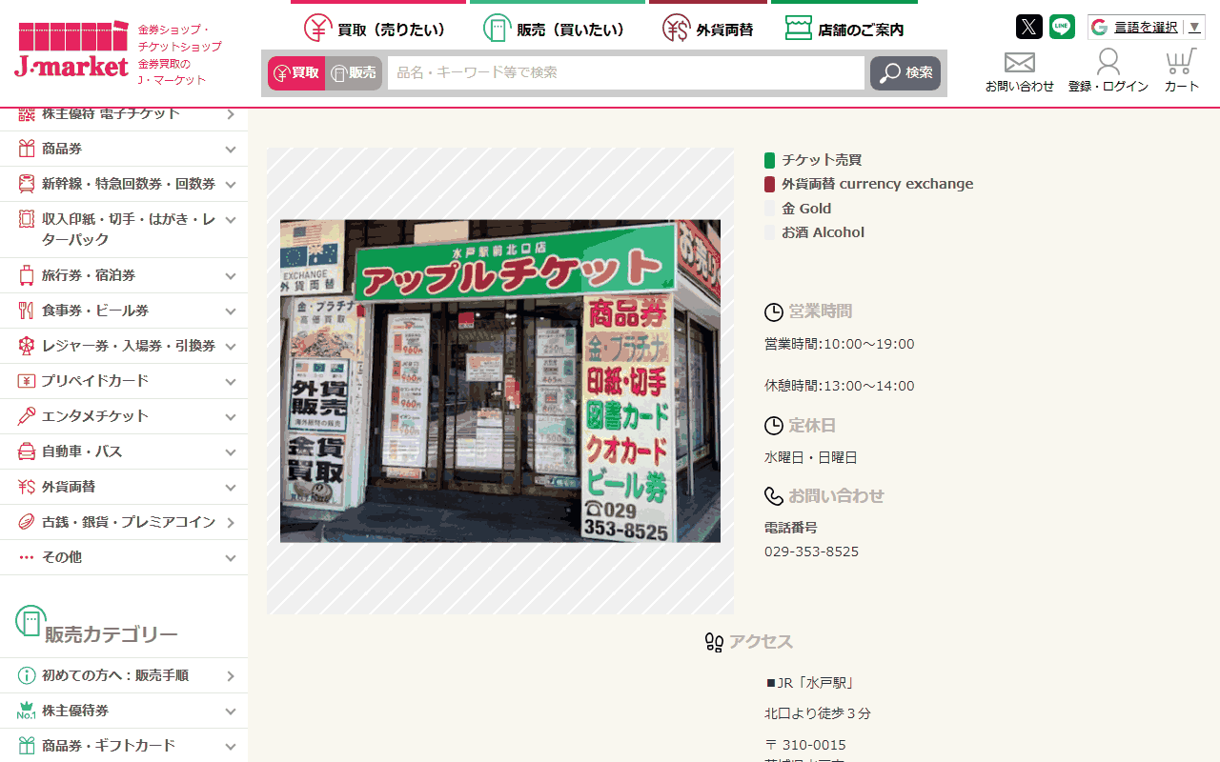Expand 新幹線・特急回数券・回数券 chevron

click(x=231, y=185)
